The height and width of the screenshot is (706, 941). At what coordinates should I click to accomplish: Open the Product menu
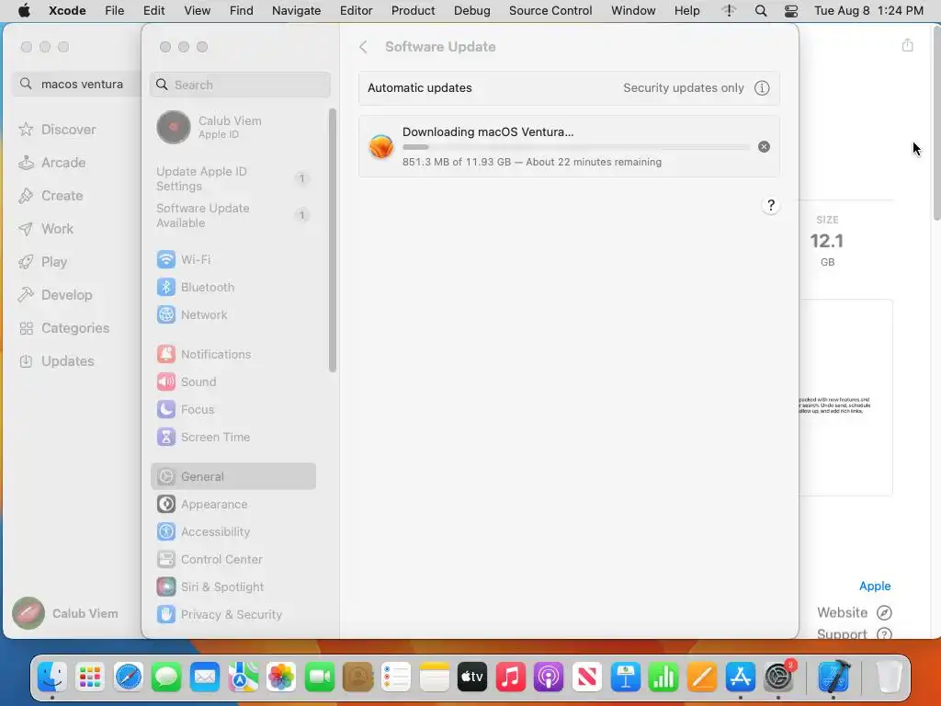[413, 10]
